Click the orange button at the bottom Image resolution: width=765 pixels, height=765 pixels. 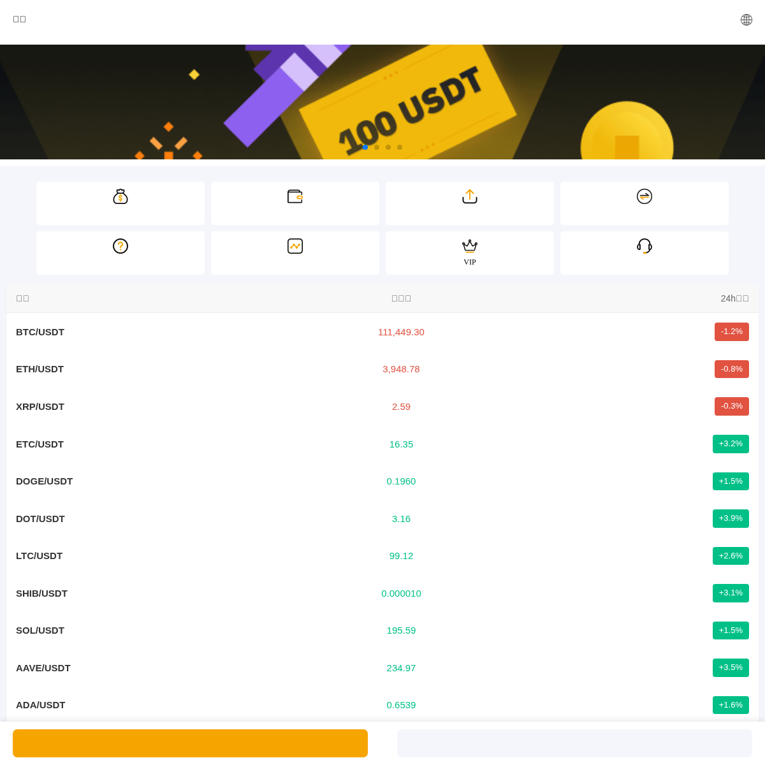point(190,743)
